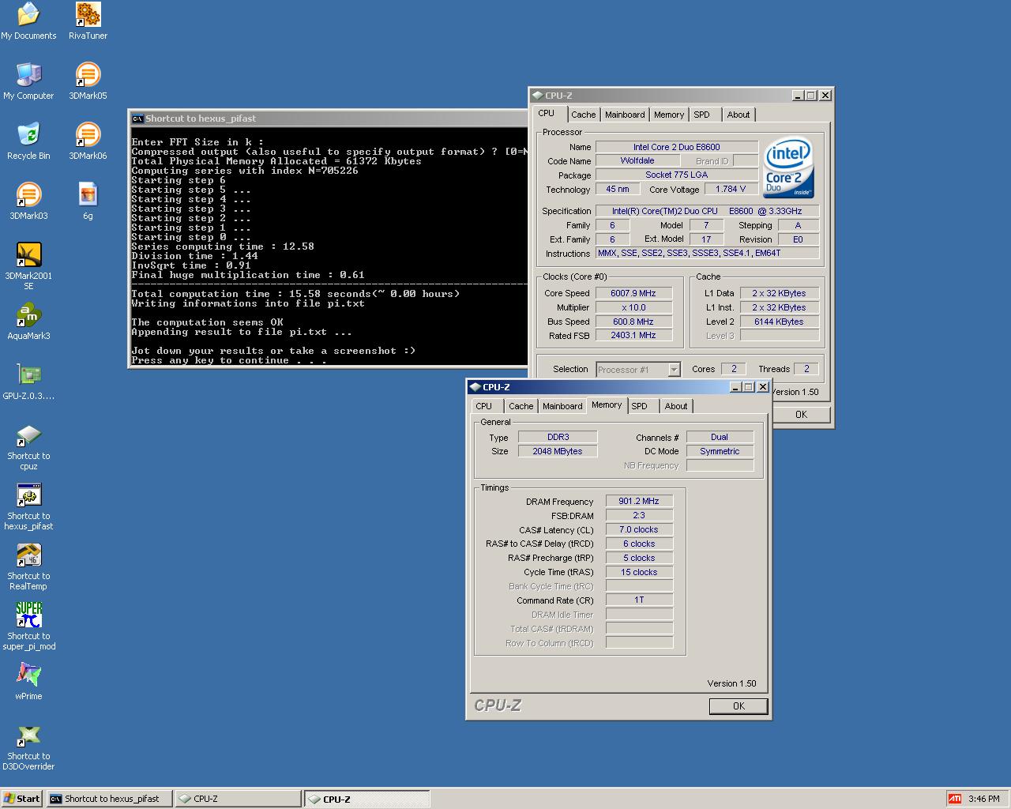The height and width of the screenshot is (809, 1011).
Task: Switch to the Memory tab in the rear CPU-Z window
Action: pos(669,115)
